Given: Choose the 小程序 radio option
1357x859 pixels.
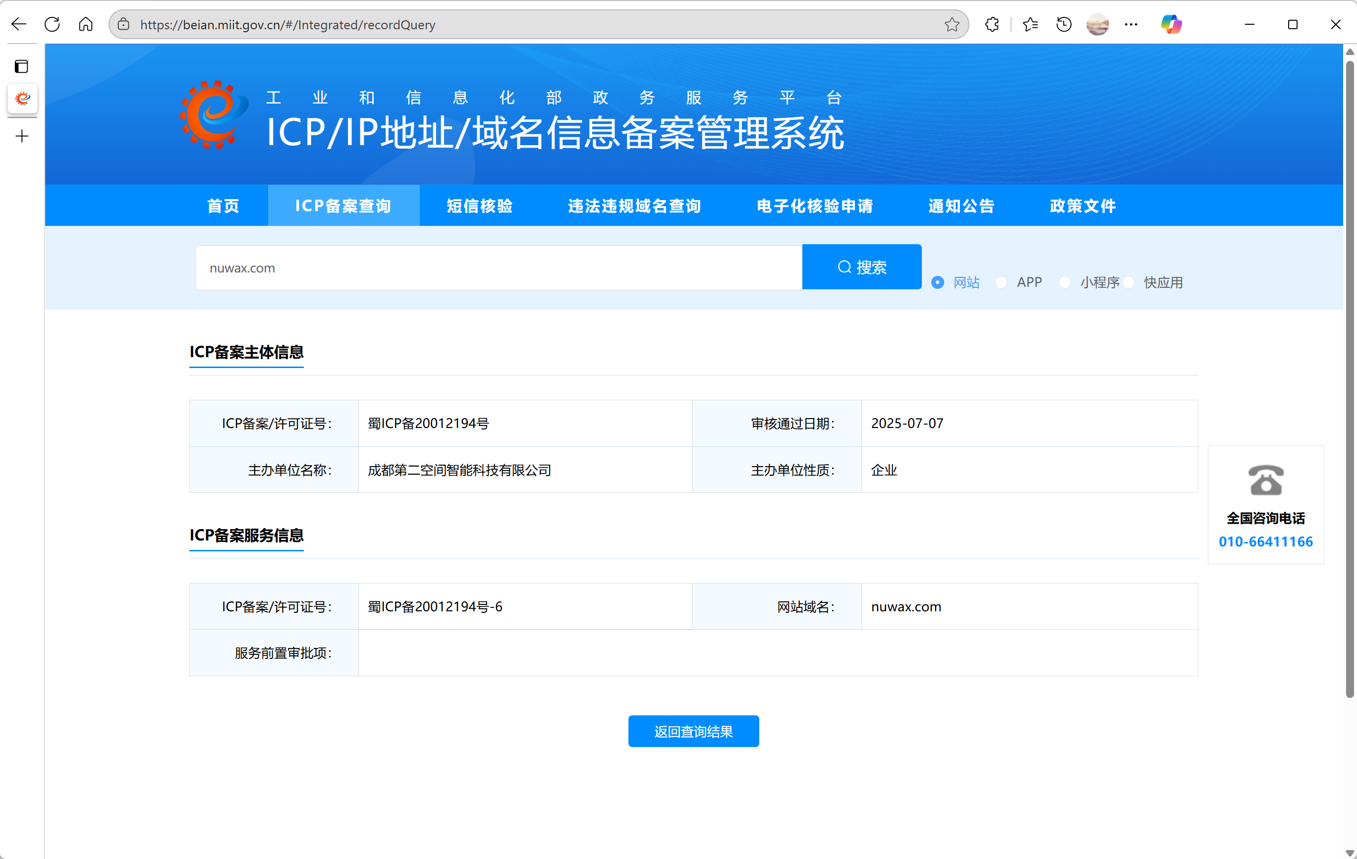Looking at the screenshot, I should point(1065,282).
